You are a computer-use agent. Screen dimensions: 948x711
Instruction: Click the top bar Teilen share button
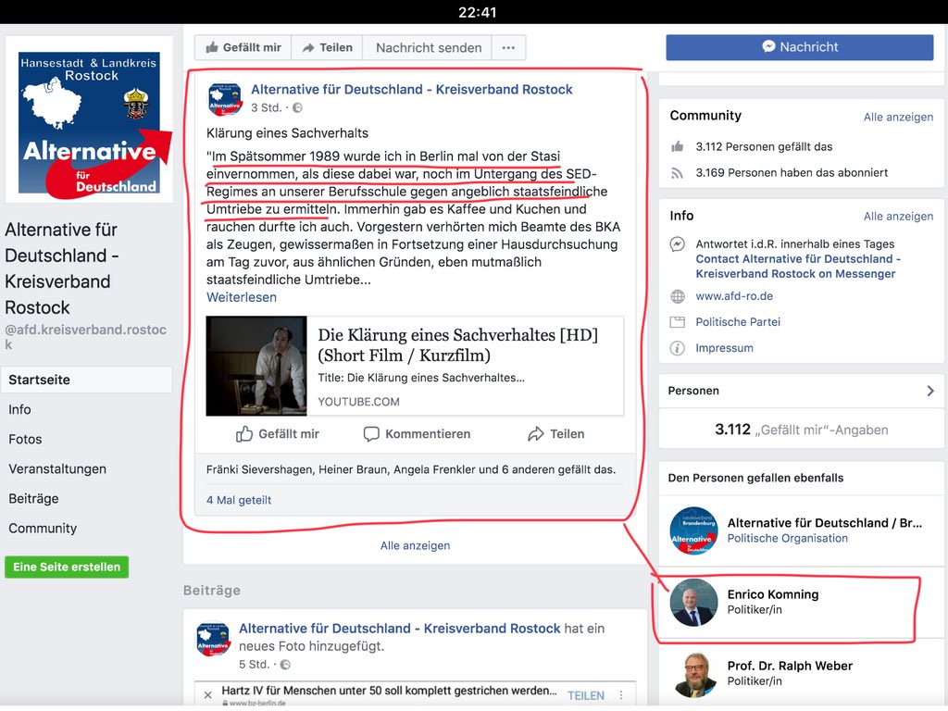click(327, 48)
